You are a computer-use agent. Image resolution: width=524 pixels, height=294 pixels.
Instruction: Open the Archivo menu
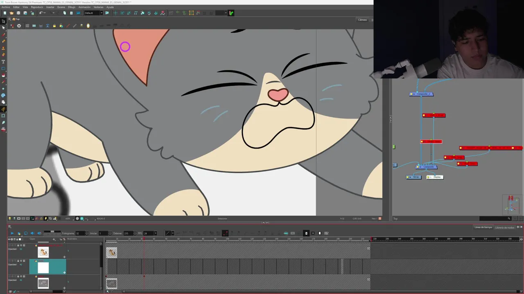coord(6,7)
